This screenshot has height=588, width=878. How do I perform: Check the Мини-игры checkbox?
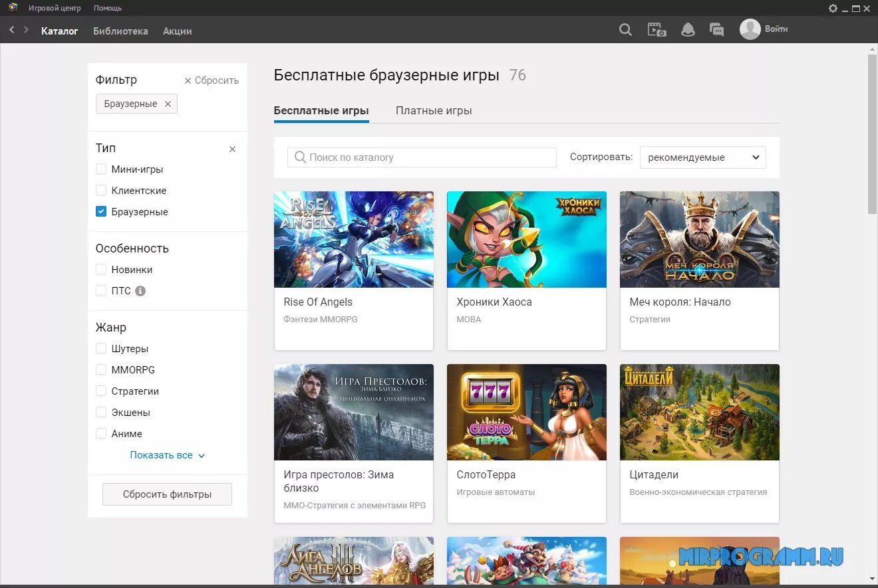point(101,169)
